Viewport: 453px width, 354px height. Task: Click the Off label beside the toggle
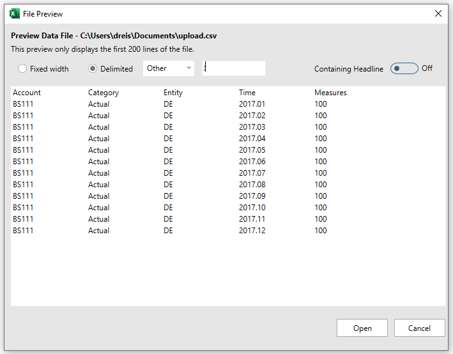click(x=427, y=68)
